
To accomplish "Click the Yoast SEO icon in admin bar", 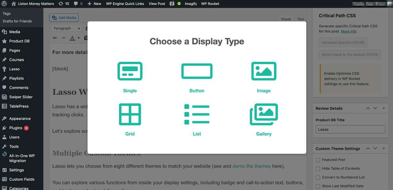I will pos(172,4).
